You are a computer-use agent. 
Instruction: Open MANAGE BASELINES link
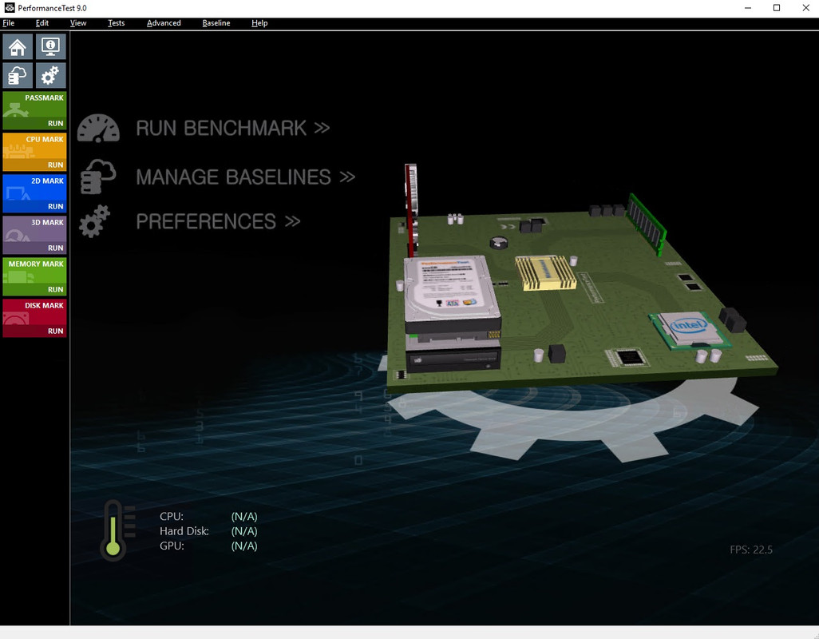(246, 177)
